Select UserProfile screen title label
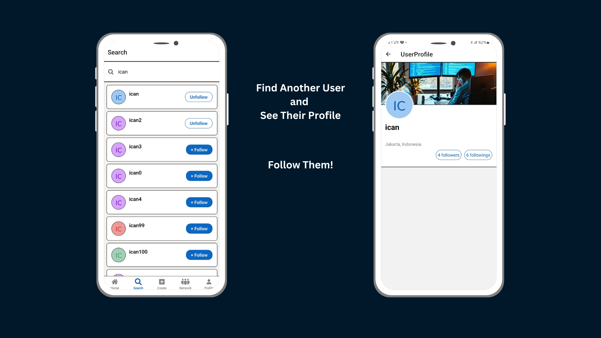Screen dimensions: 601x338 pyautogui.click(x=416, y=54)
